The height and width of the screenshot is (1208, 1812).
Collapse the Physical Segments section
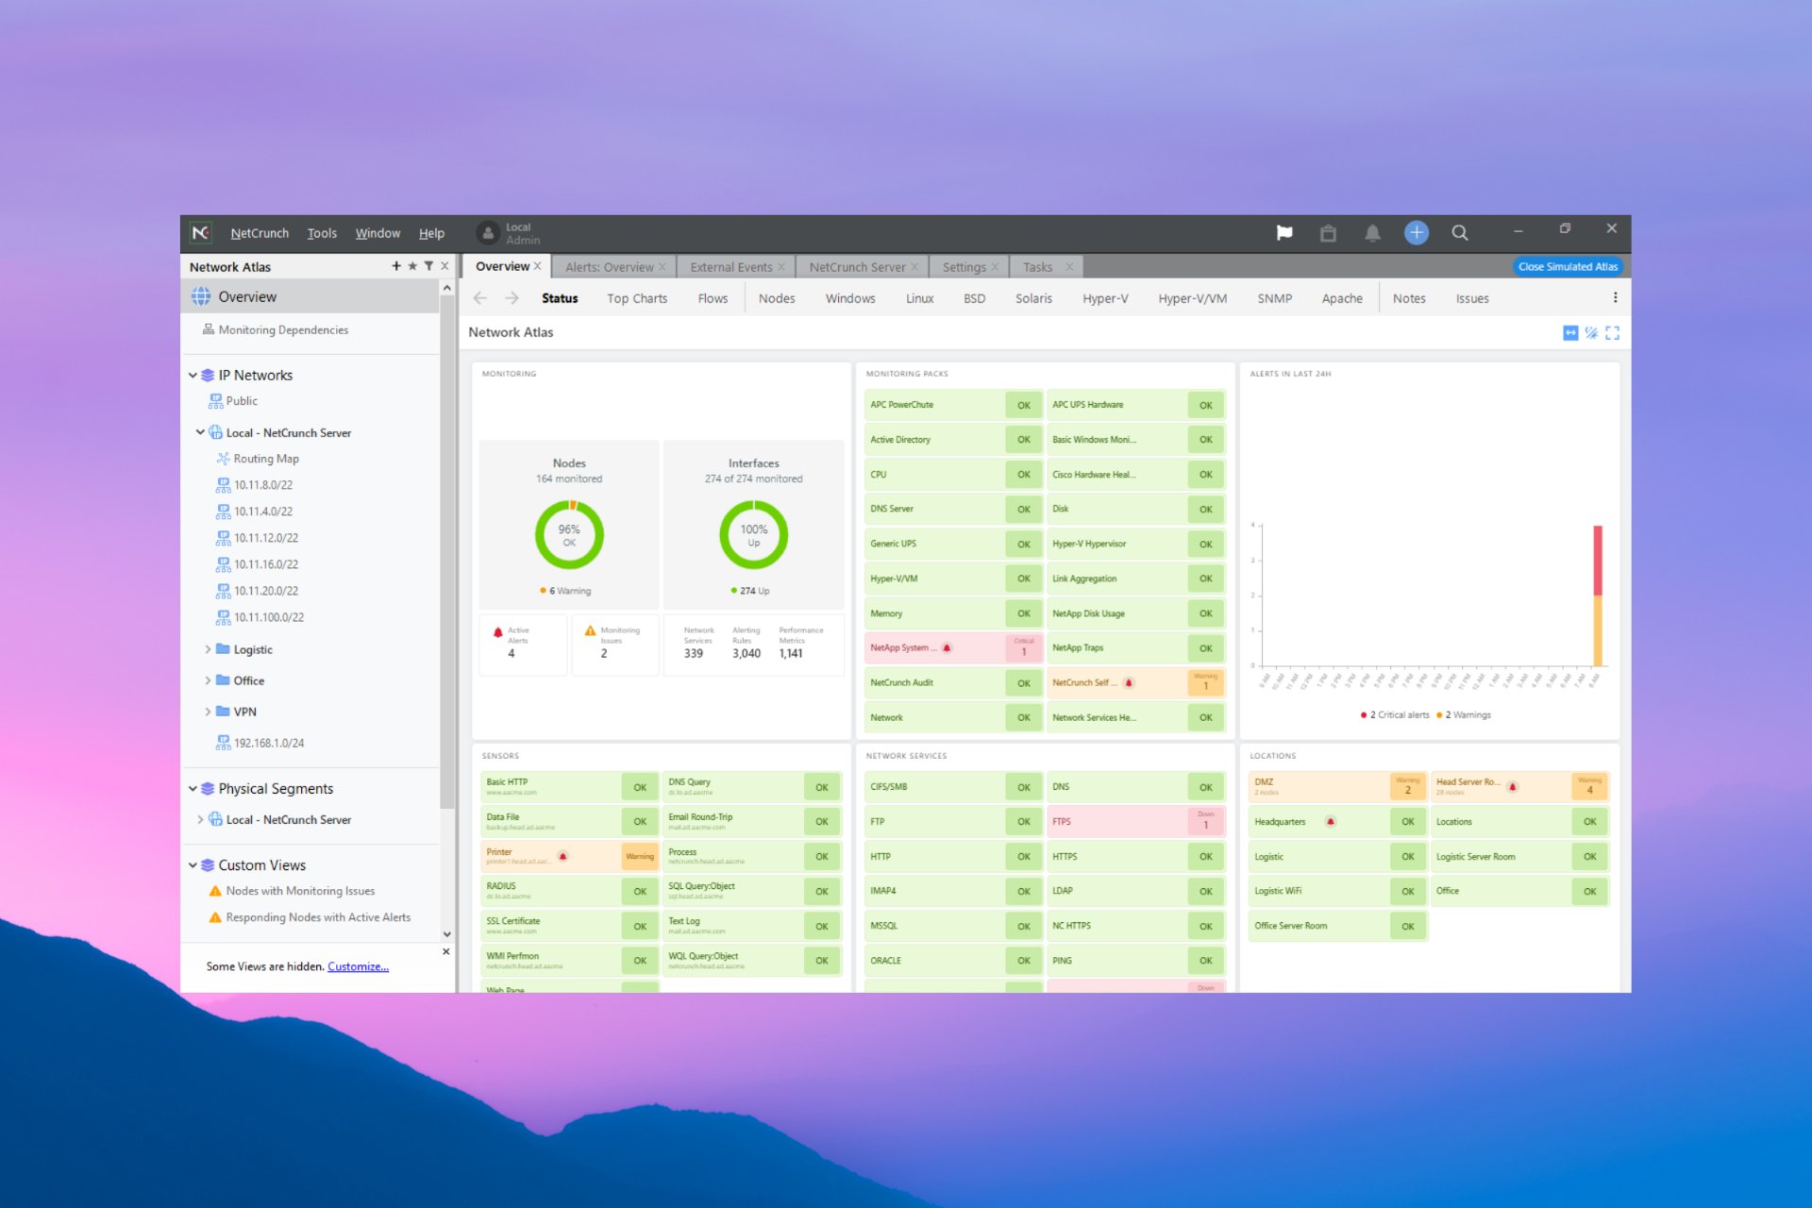[x=193, y=788]
